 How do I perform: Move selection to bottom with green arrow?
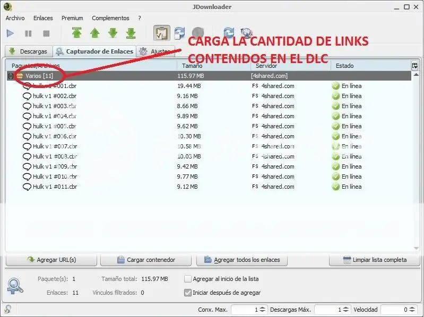click(131, 33)
